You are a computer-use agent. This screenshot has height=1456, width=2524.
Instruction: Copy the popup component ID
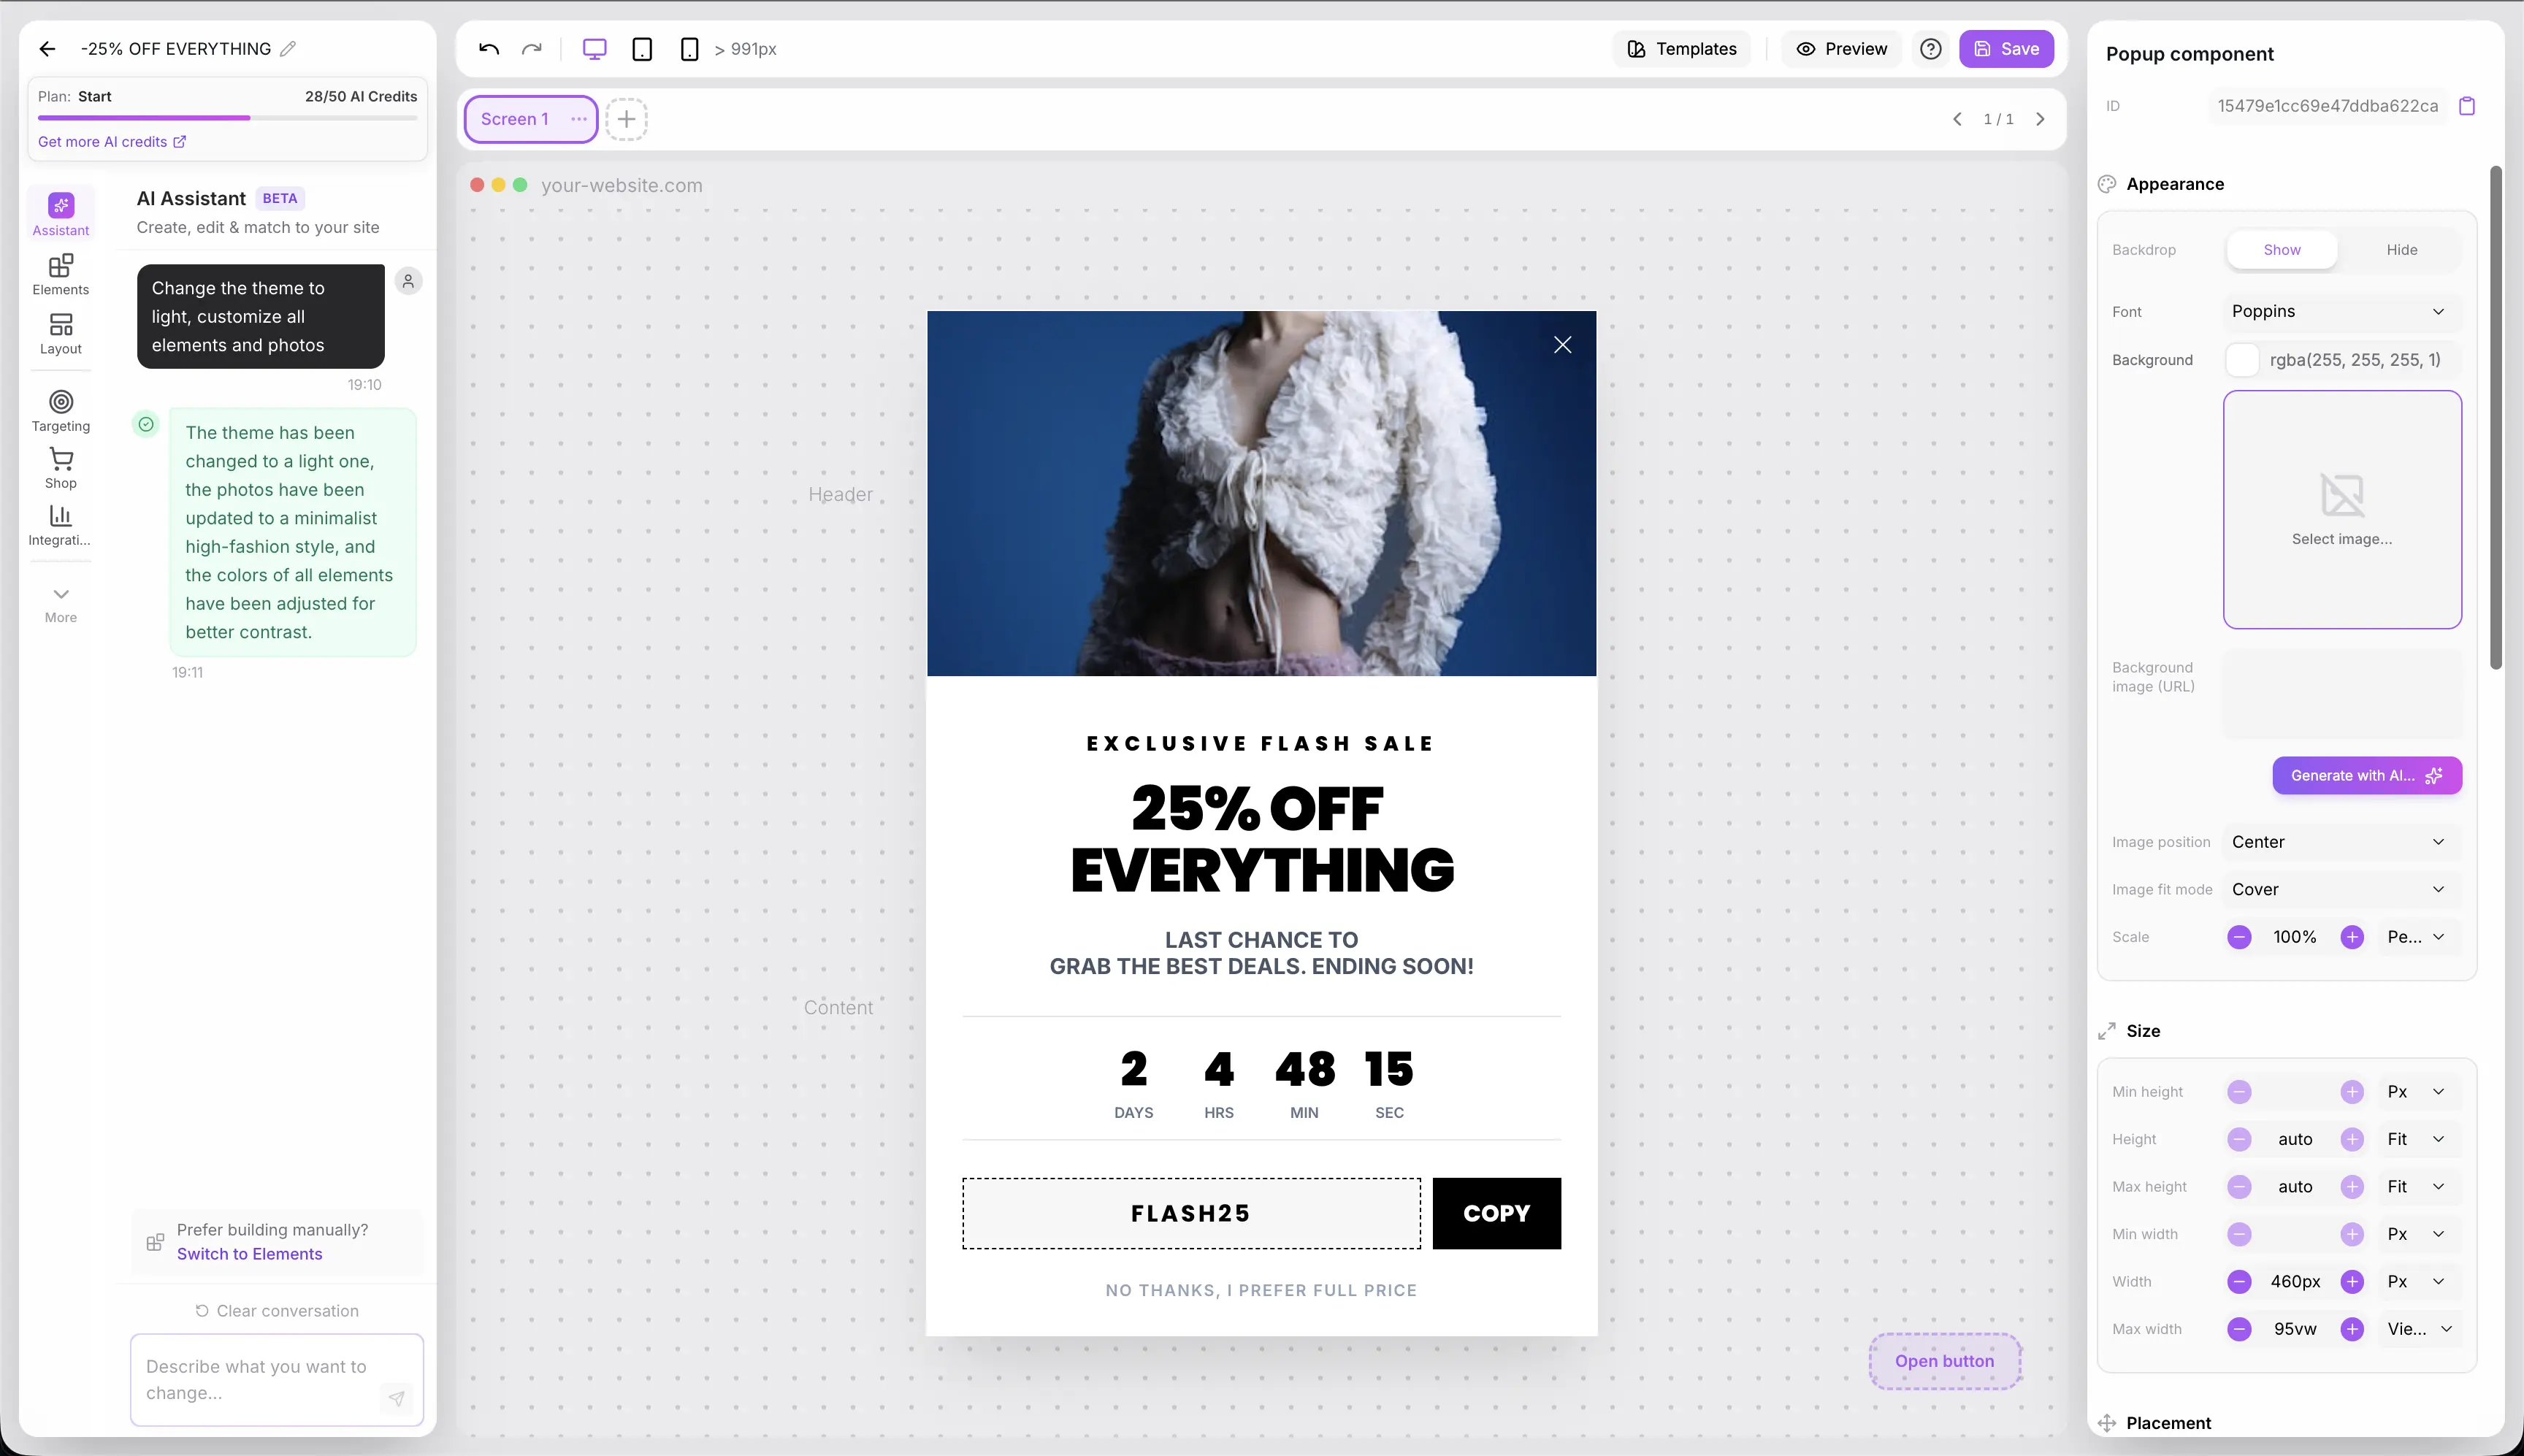2467,106
